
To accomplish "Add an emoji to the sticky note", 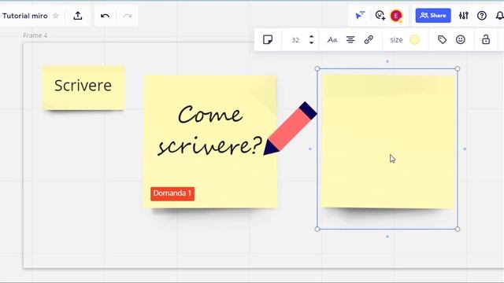I will pyautogui.click(x=461, y=40).
